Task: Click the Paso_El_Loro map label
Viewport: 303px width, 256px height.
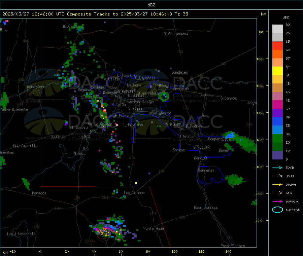Action: click(x=233, y=246)
